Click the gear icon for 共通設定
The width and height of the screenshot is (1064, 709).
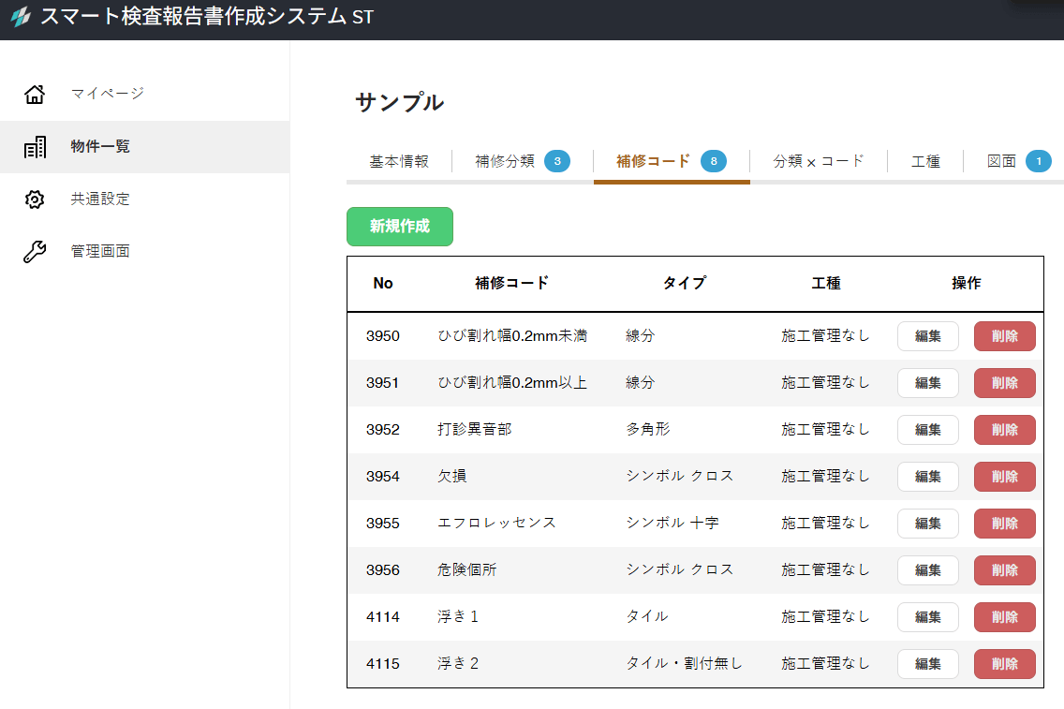coord(35,199)
